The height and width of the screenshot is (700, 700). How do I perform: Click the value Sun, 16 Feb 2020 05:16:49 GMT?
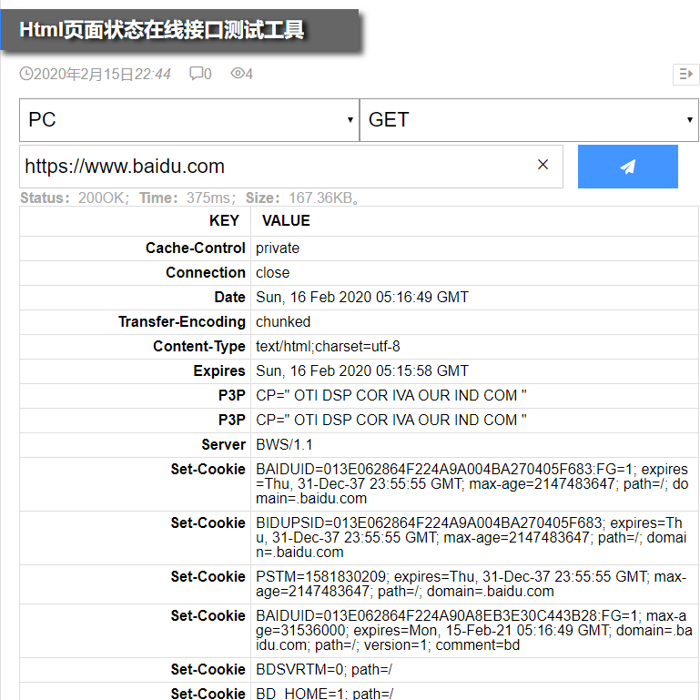tap(362, 298)
